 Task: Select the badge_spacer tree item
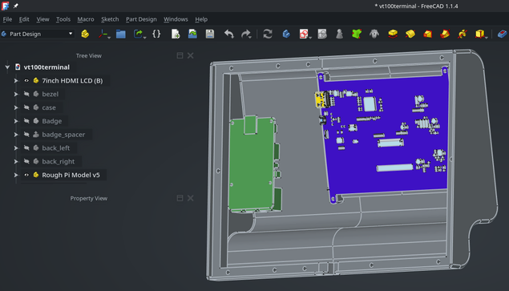(63, 135)
